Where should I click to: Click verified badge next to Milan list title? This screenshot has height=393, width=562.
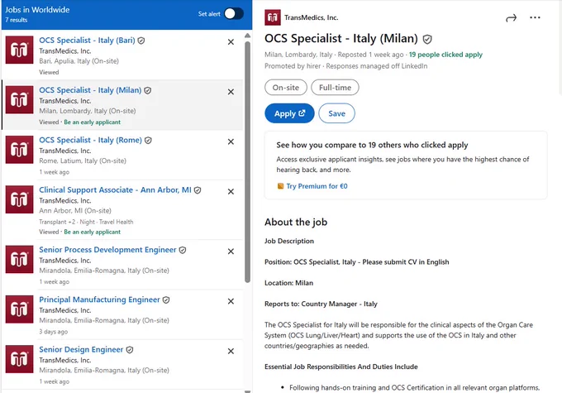point(148,90)
